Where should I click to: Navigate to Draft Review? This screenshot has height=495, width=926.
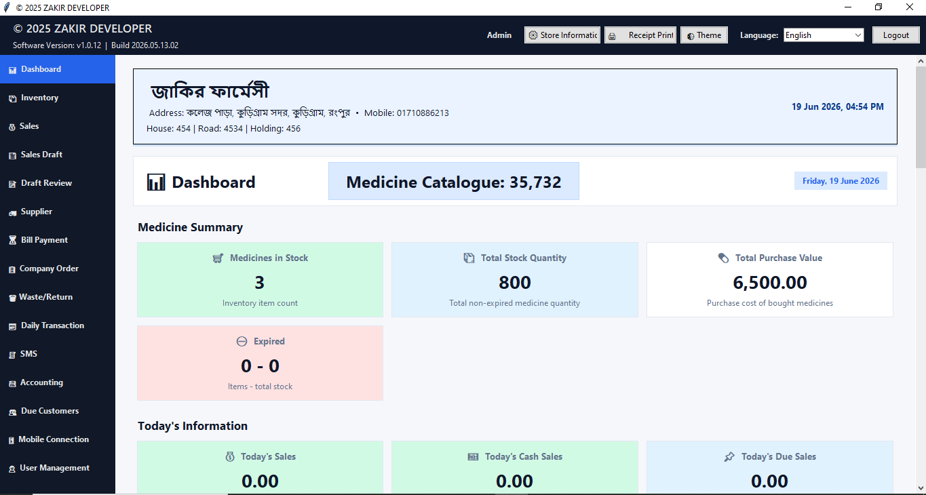pos(58,183)
